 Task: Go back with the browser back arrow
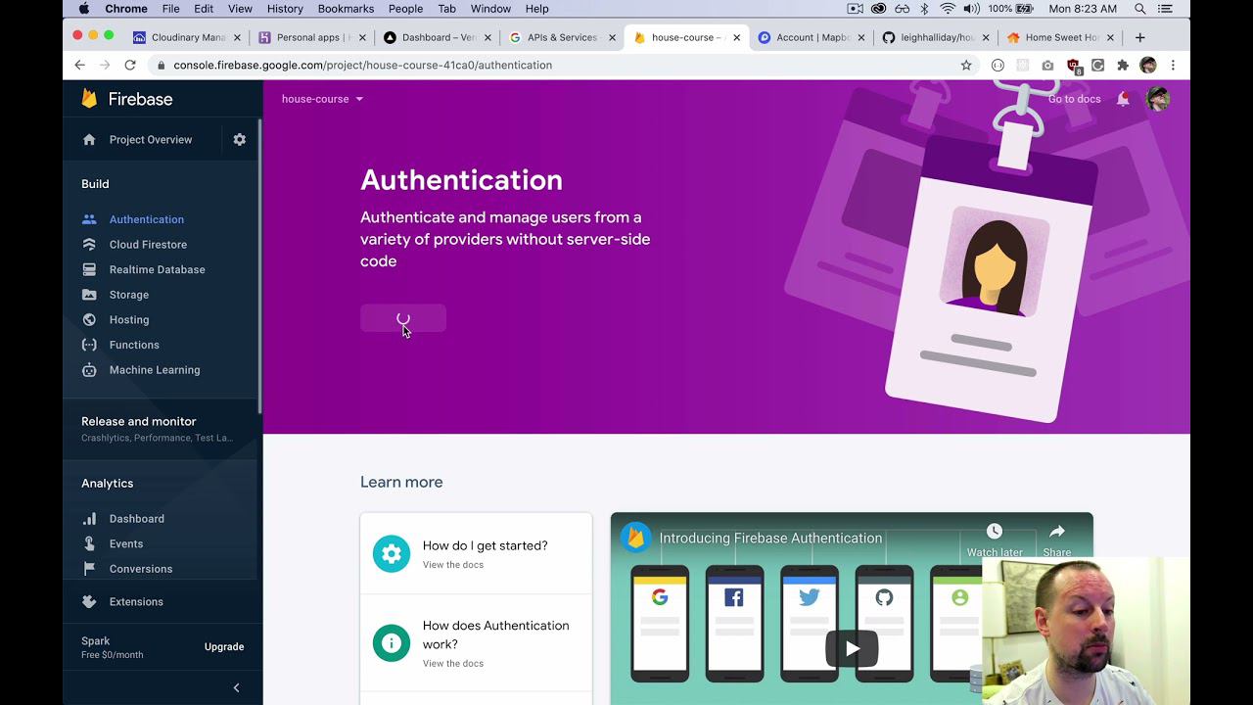80,65
